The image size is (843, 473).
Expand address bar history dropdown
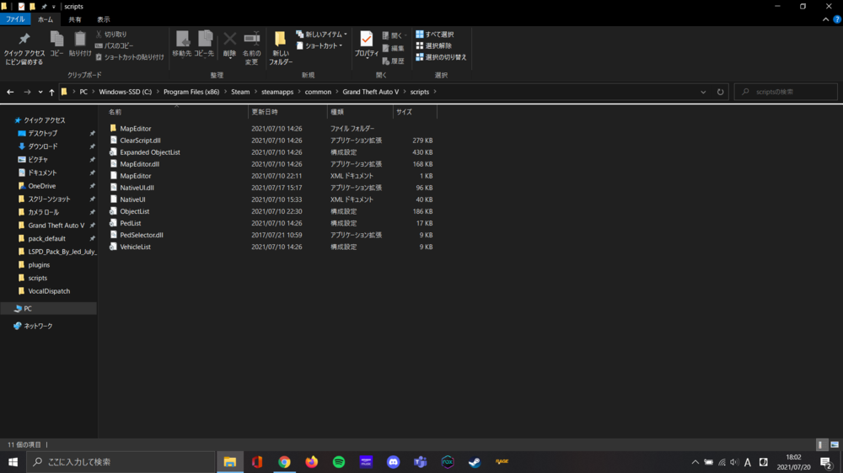(703, 92)
